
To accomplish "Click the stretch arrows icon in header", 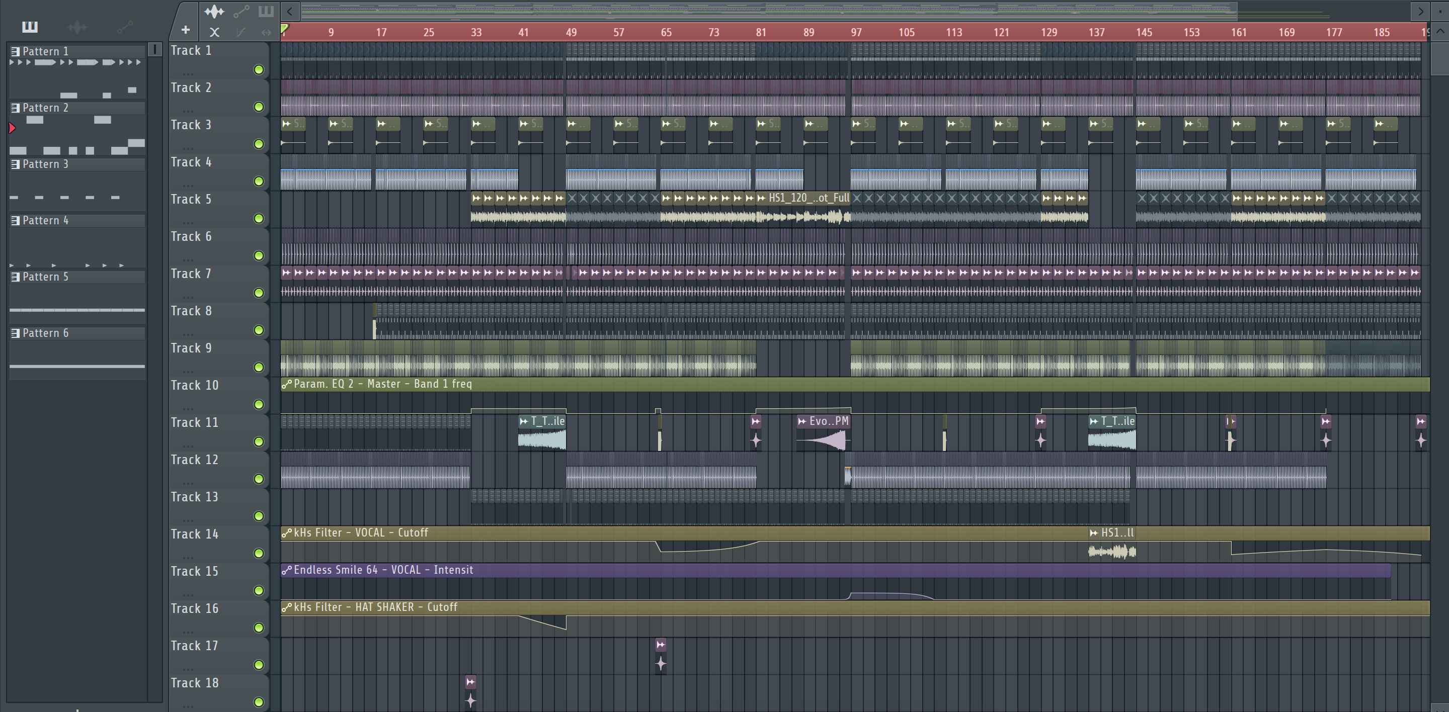I will click(x=266, y=32).
